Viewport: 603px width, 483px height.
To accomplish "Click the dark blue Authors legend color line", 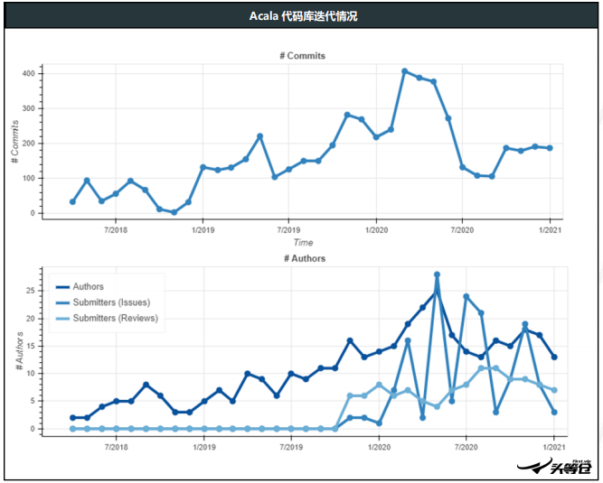I will pos(62,287).
